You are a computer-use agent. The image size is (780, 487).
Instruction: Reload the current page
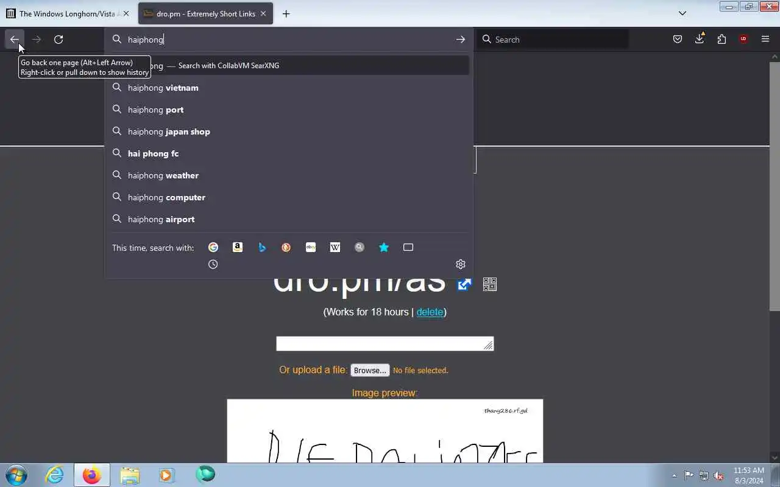58,40
